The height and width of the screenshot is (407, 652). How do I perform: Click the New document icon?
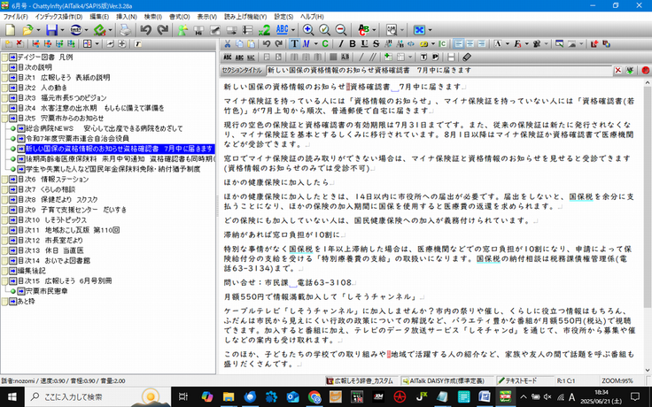click(9, 30)
